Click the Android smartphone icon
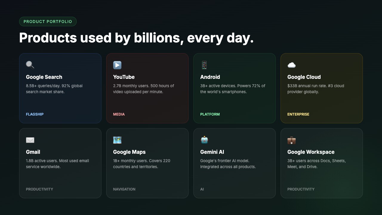 coord(204,65)
